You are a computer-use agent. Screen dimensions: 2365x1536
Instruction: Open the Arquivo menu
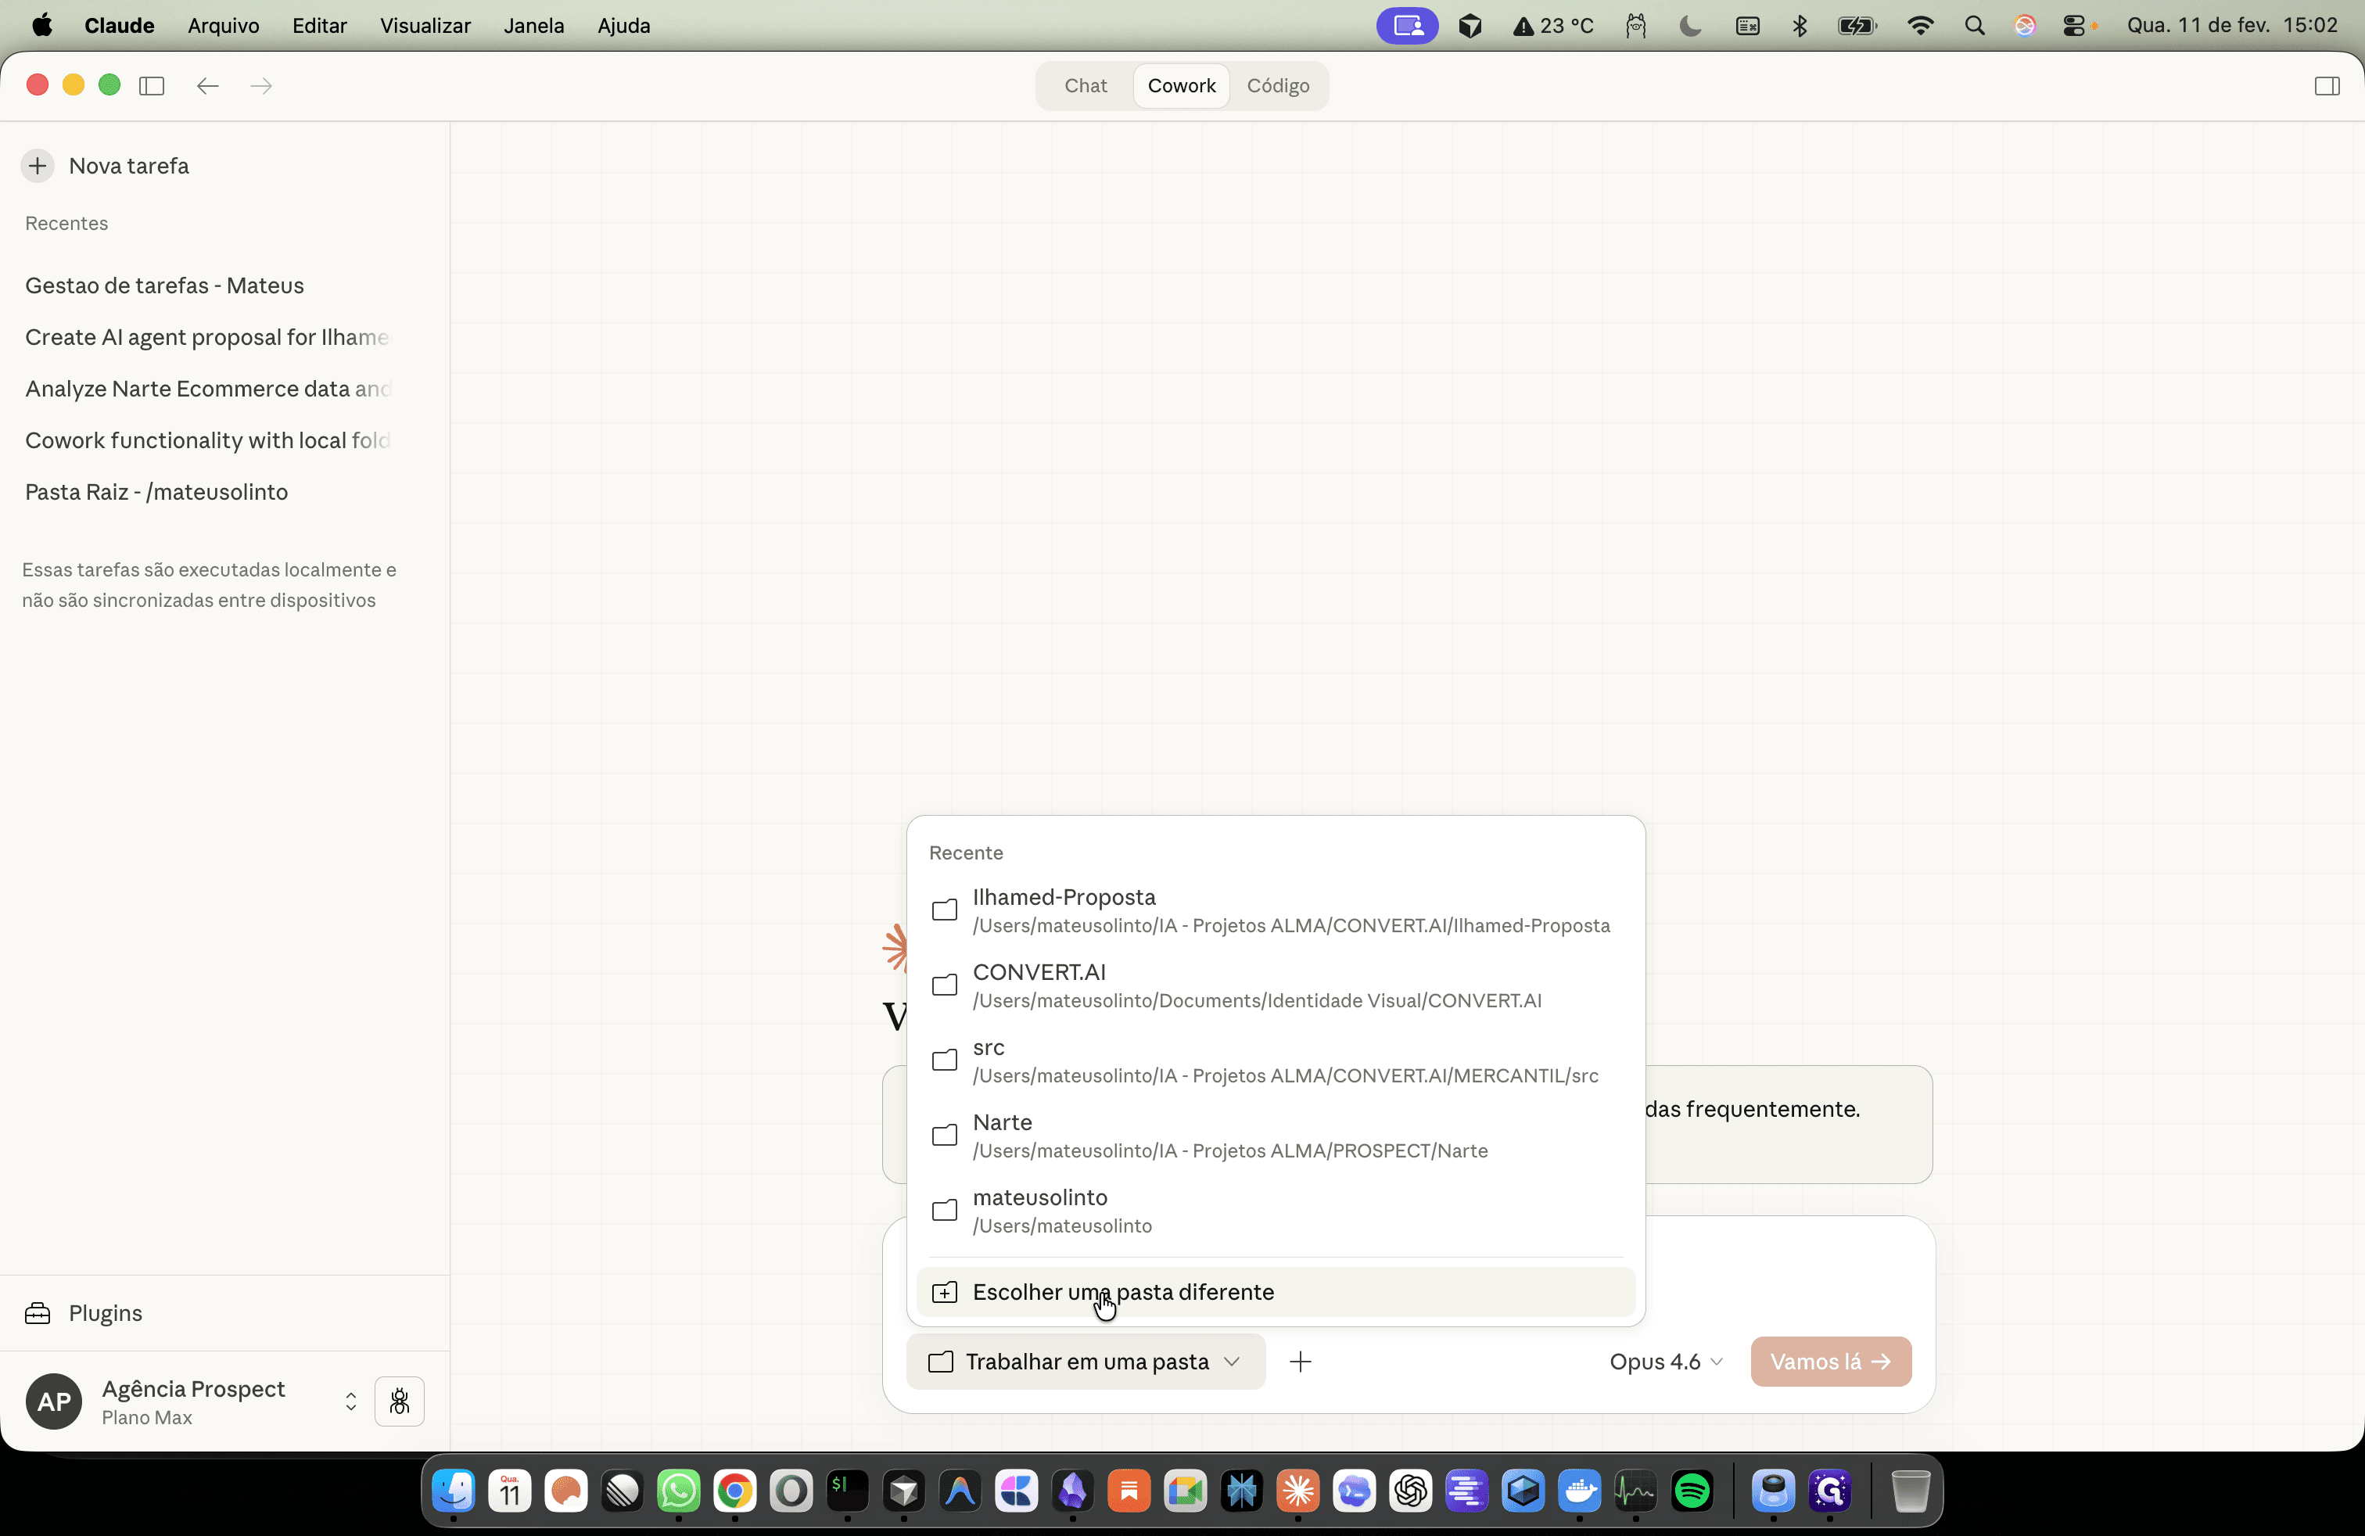(223, 26)
